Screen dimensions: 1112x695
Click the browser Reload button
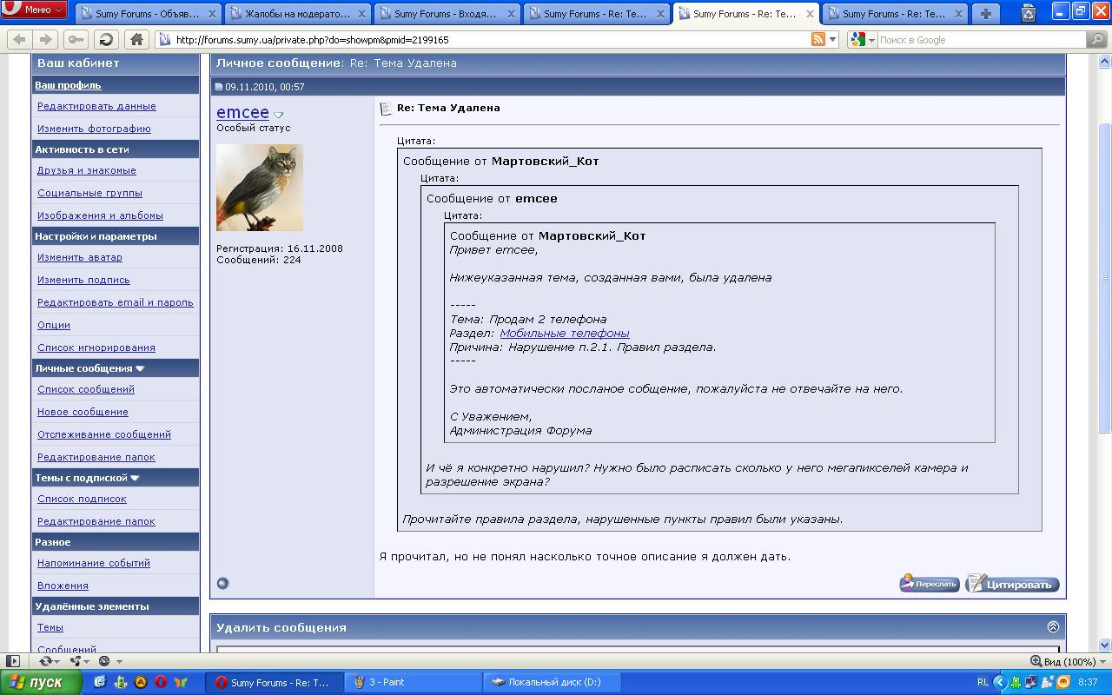pyautogui.click(x=106, y=40)
